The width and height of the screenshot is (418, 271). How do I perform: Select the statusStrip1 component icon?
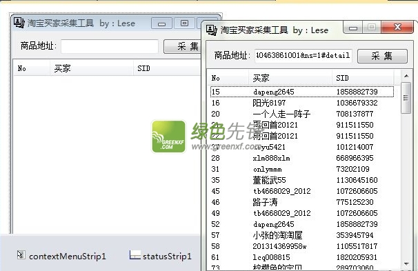[135, 255]
